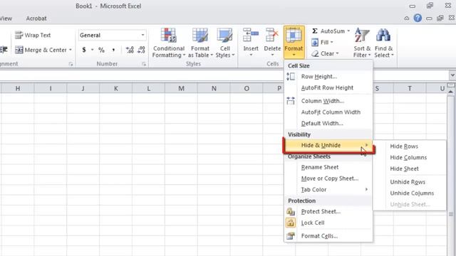Expand Hide & Unhide submenu
Screen dimensions: 456x256
(x=328, y=145)
